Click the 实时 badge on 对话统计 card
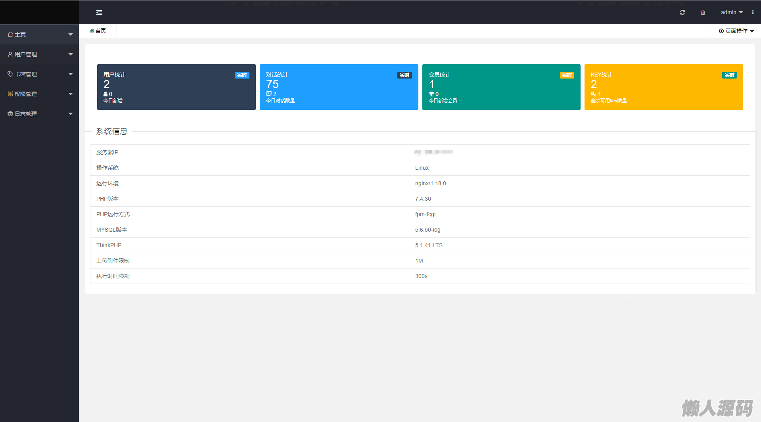761x422 pixels. coord(404,75)
